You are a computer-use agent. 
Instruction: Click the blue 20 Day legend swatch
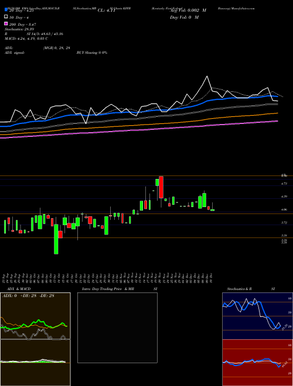click(x=6, y=10)
